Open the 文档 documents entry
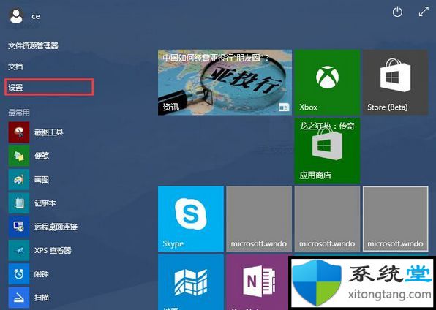Screen dimensions: 436x310 point(15,67)
